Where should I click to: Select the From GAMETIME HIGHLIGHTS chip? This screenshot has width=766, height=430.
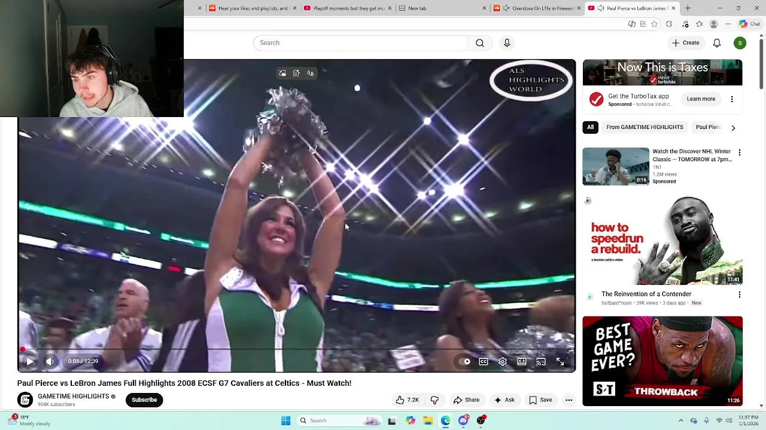645,127
